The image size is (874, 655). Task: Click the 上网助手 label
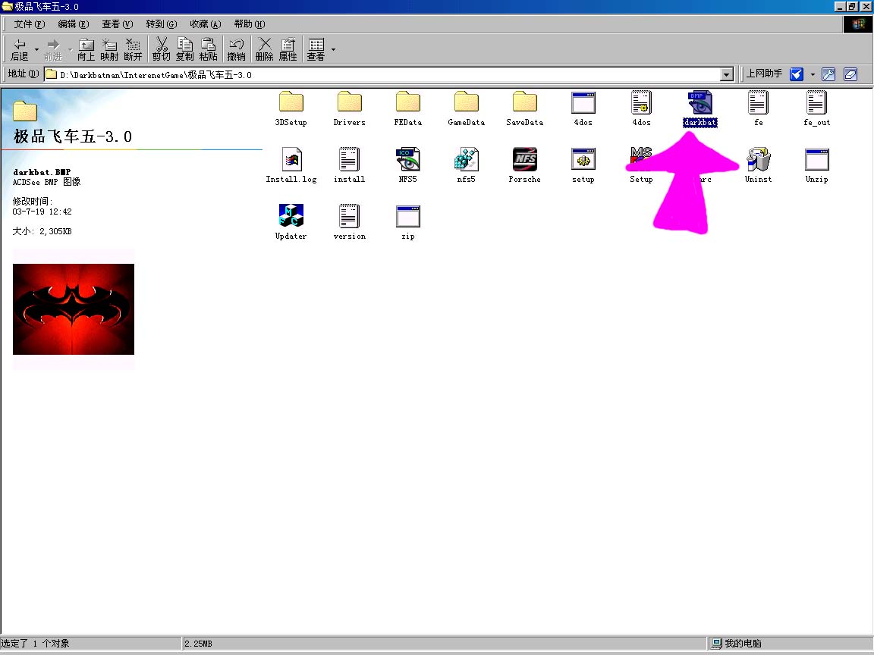[764, 74]
